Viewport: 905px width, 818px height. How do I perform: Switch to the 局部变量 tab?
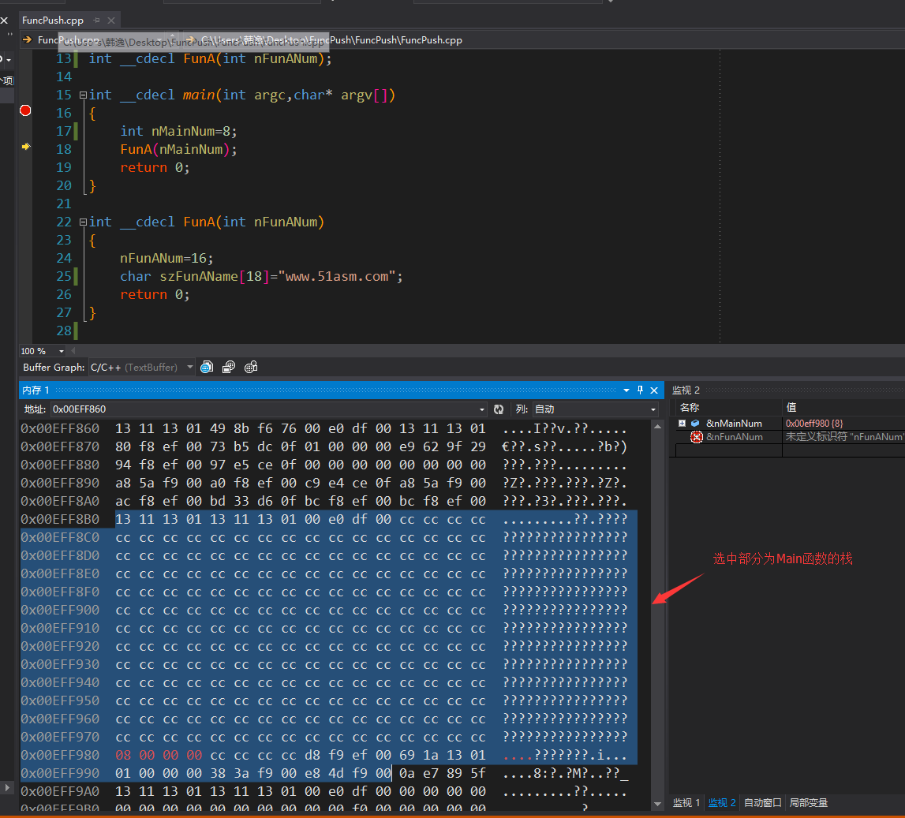coord(809,802)
